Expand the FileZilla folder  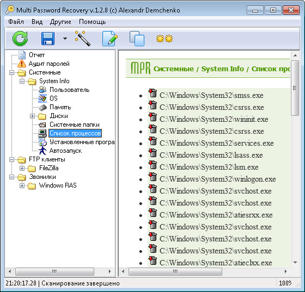pos(22,169)
